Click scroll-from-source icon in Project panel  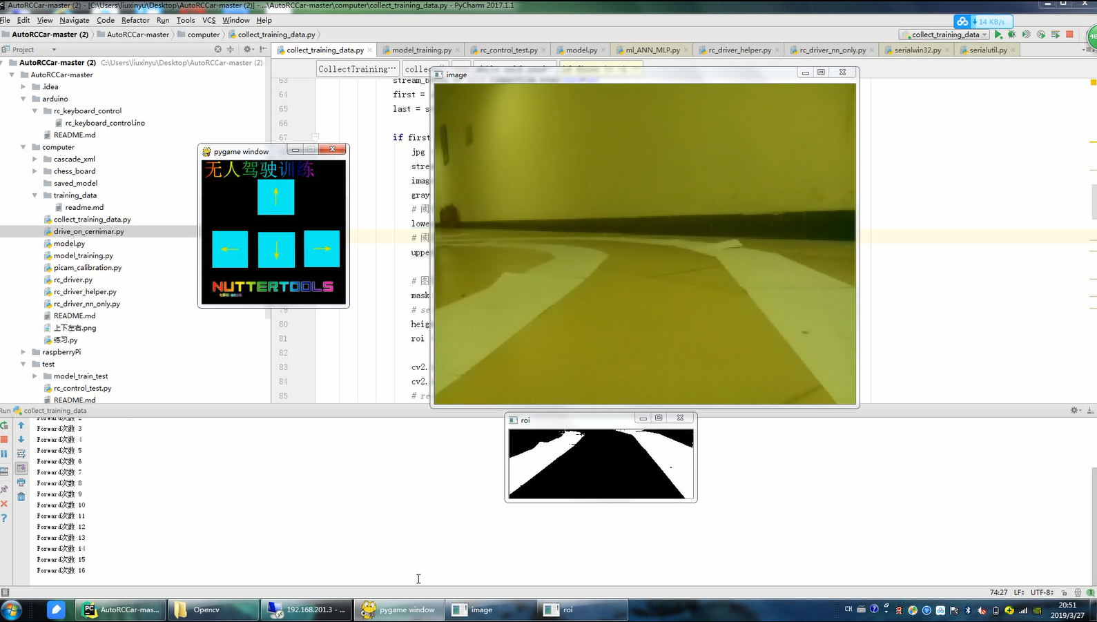(218, 50)
